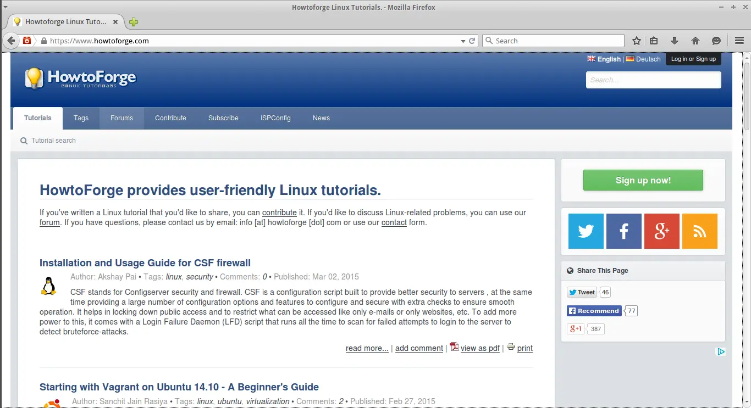Open the Facebook social icon tile
The image size is (751, 408).
tap(624, 231)
